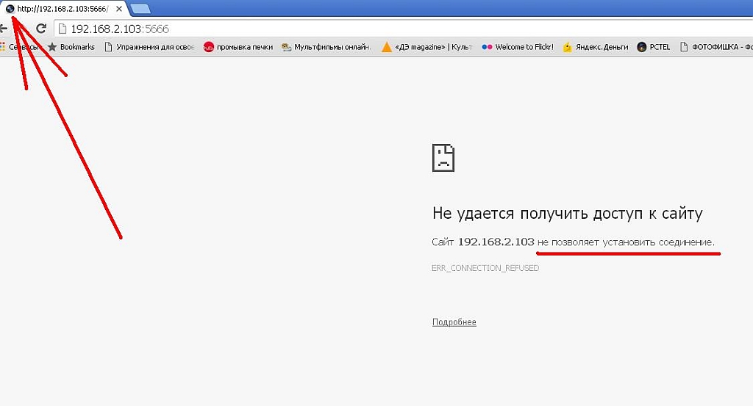
Task: Click the bold 192.168.2.103 site address text
Action: 496,242
